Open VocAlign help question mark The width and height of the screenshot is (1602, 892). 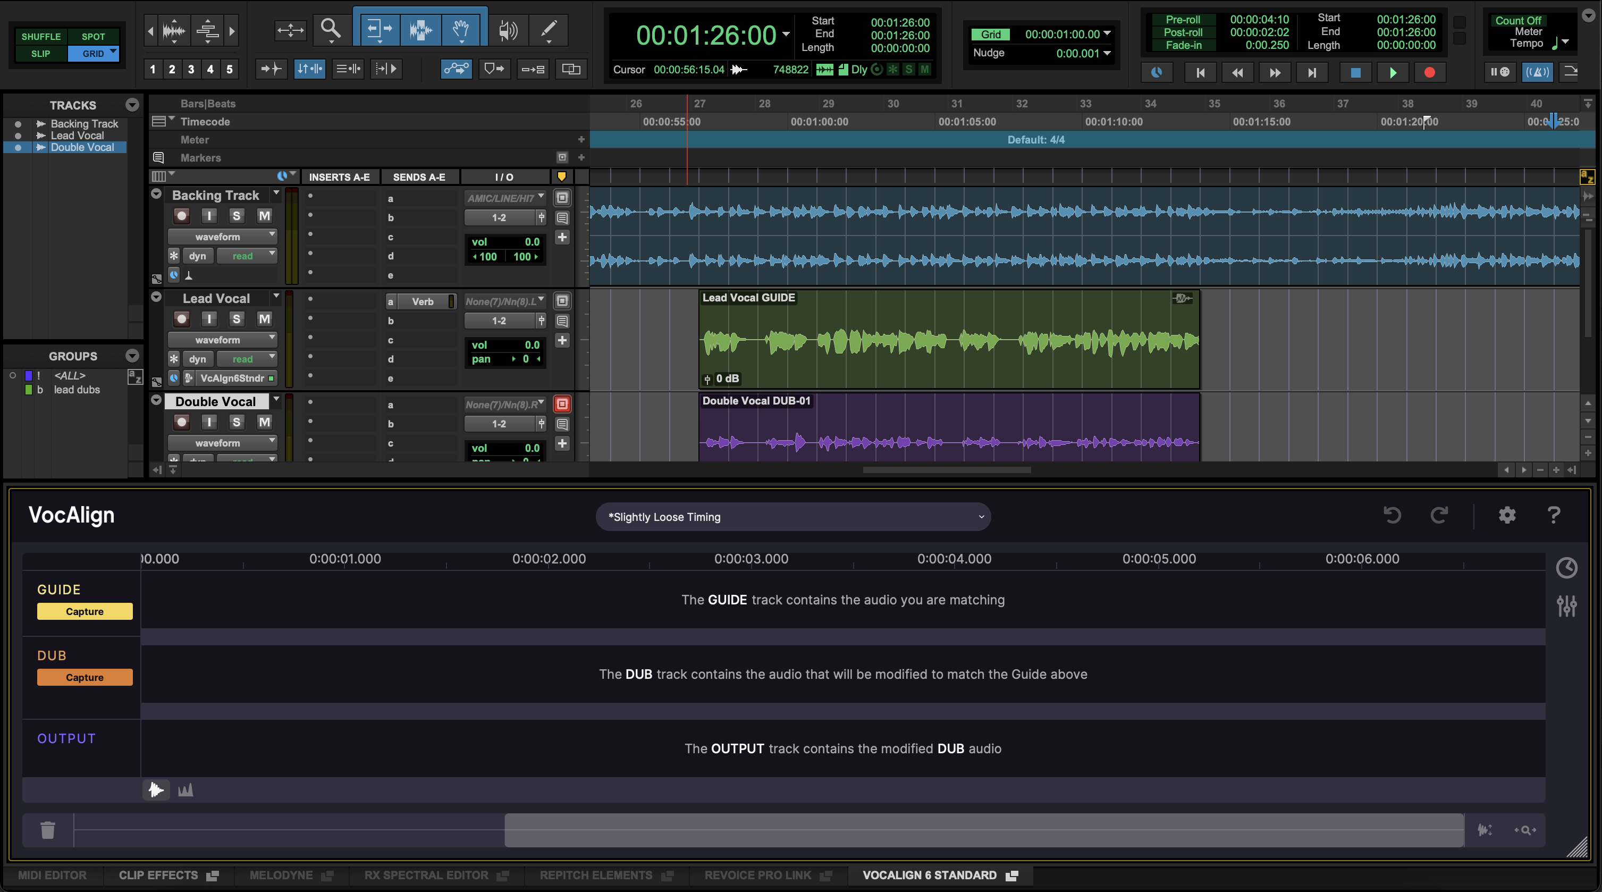pos(1554,515)
